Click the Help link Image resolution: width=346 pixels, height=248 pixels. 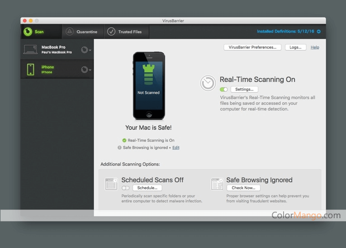[x=315, y=47]
